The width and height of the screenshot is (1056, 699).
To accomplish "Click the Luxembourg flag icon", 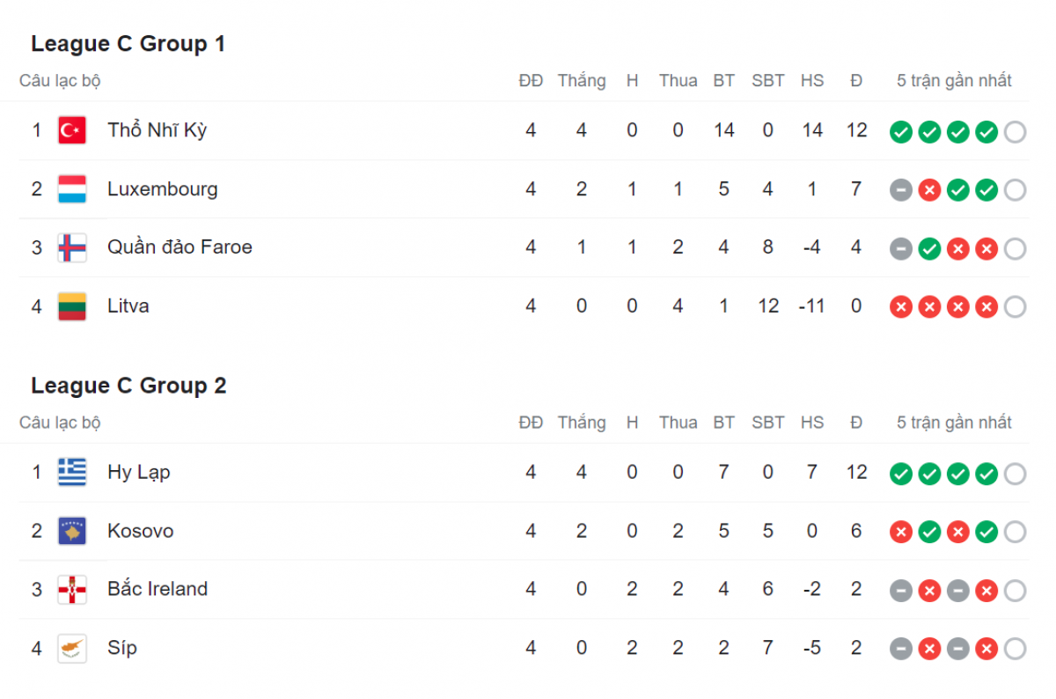I will [72, 189].
